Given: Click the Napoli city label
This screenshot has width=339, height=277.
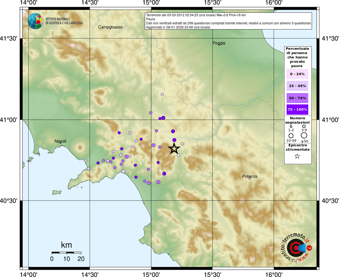Looking at the screenshot, I should pyautogui.click(x=60, y=141).
